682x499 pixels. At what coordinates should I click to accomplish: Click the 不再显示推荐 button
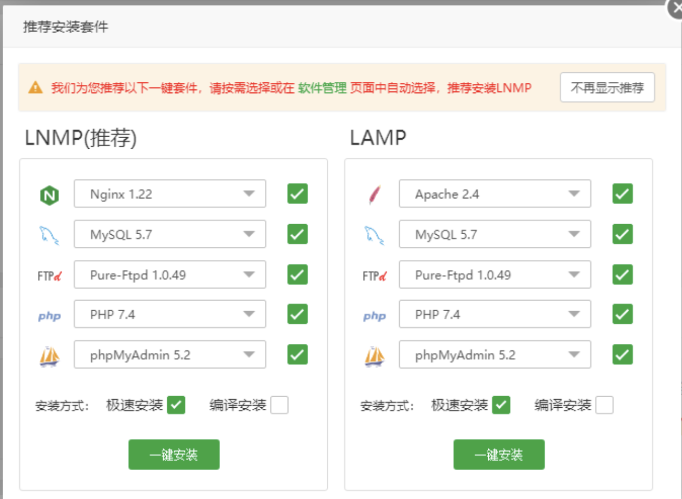click(607, 88)
